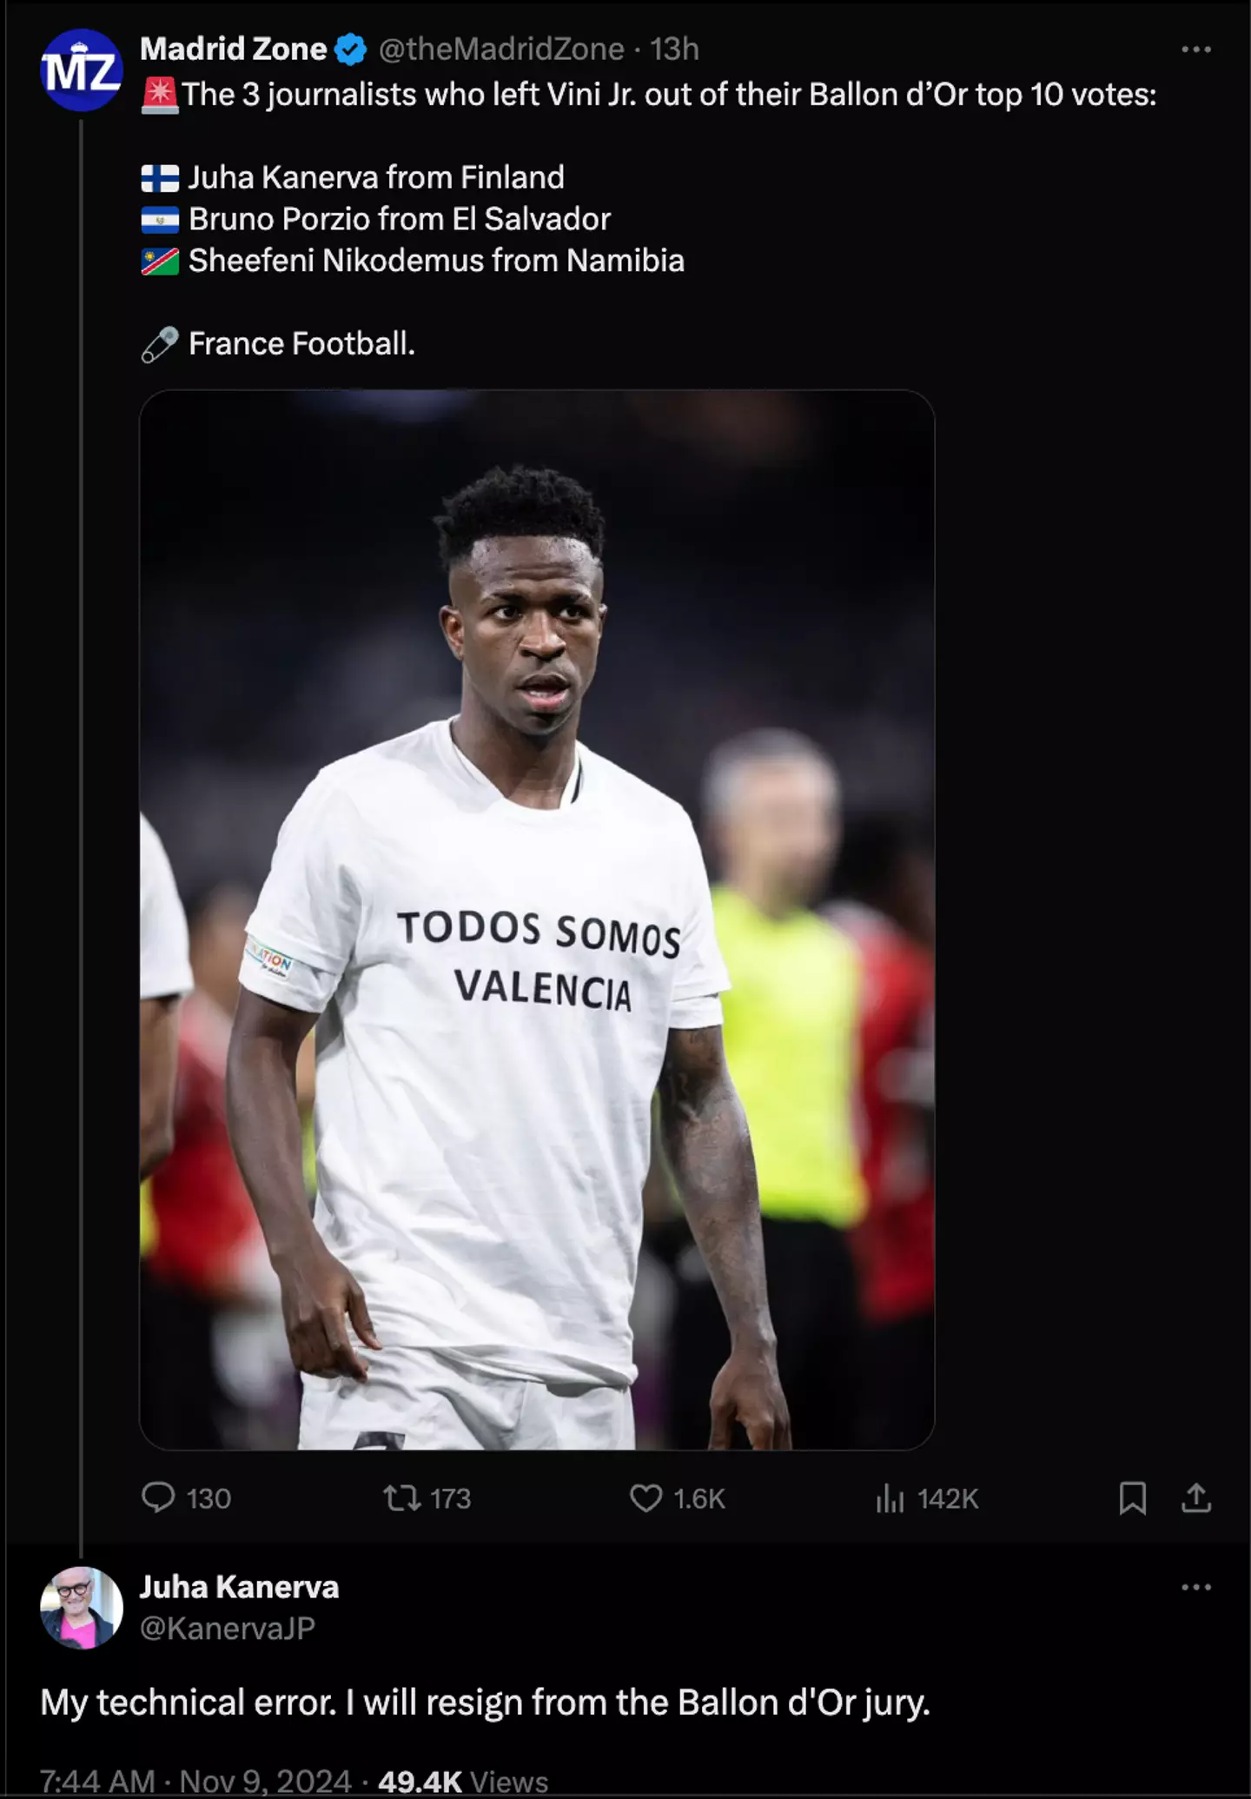Click Juha Kanerva's profile picture

(81, 1607)
